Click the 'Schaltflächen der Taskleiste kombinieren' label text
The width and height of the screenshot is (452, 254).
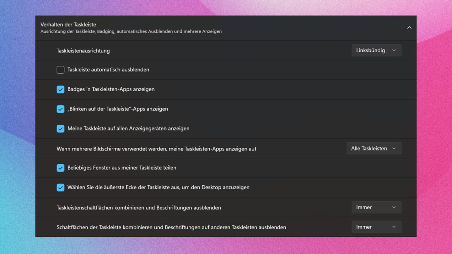pos(171,227)
